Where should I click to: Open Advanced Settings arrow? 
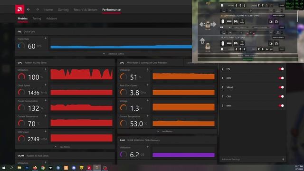pyautogui.click(x=283, y=159)
